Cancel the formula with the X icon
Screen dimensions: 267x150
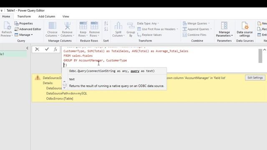[x=37, y=49]
